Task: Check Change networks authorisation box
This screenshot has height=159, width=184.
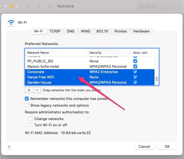Action: coord(31,119)
